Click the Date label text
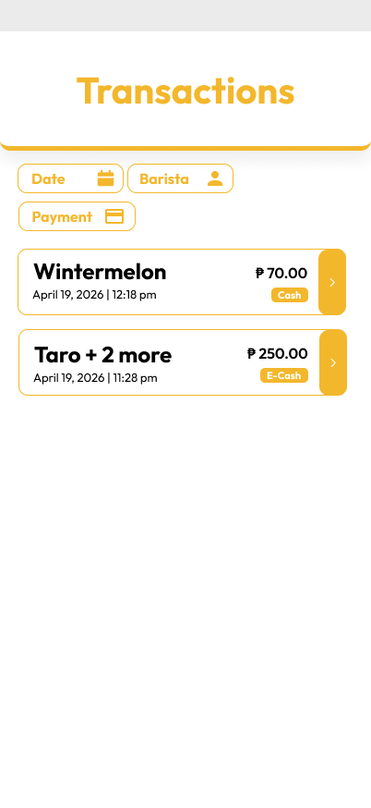Screen dimensions: 371x808 [x=48, y=178]
